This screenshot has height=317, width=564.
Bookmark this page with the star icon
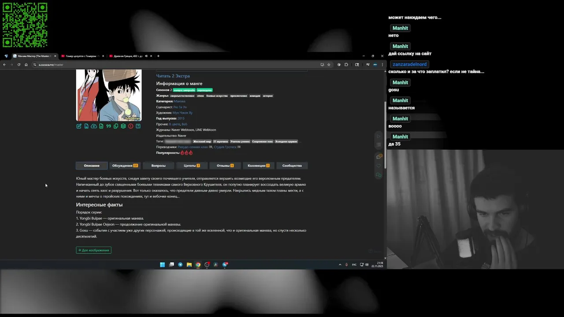coord(329,65)
